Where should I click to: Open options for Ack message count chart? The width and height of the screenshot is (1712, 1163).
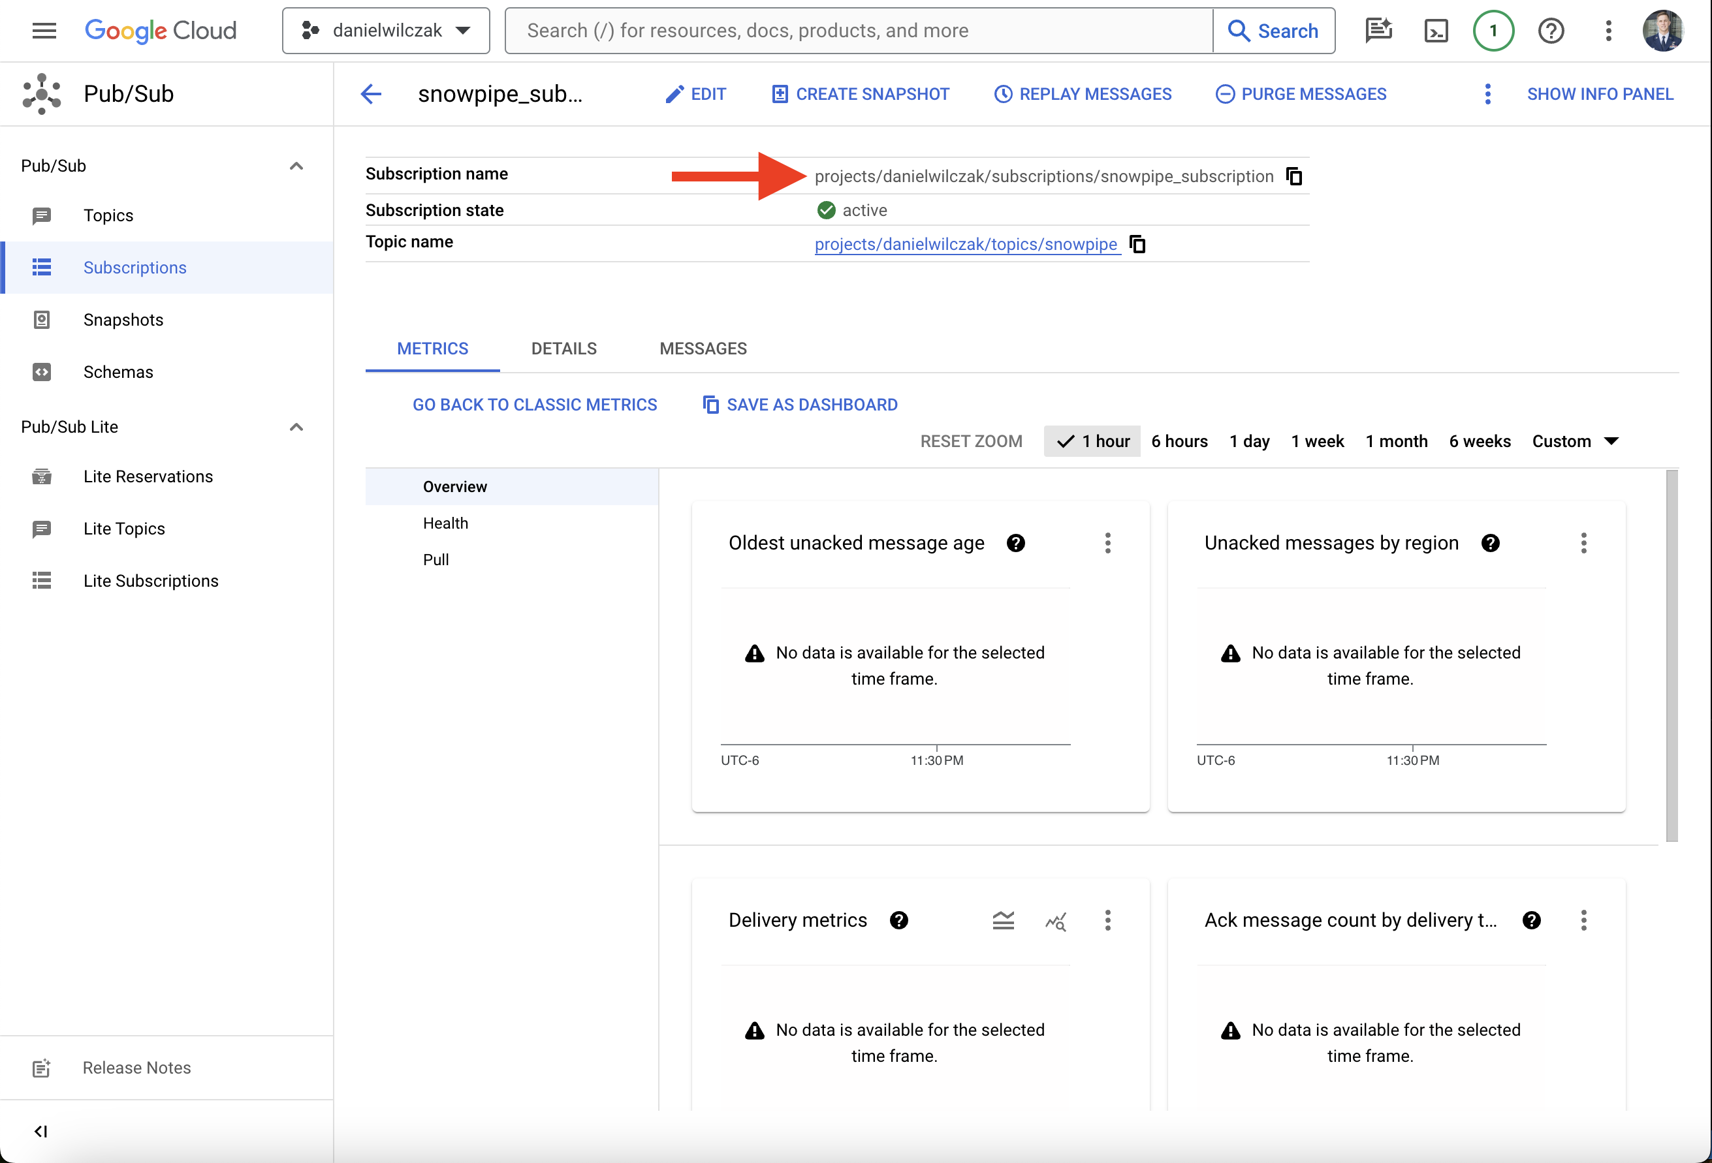[1583, 920]
